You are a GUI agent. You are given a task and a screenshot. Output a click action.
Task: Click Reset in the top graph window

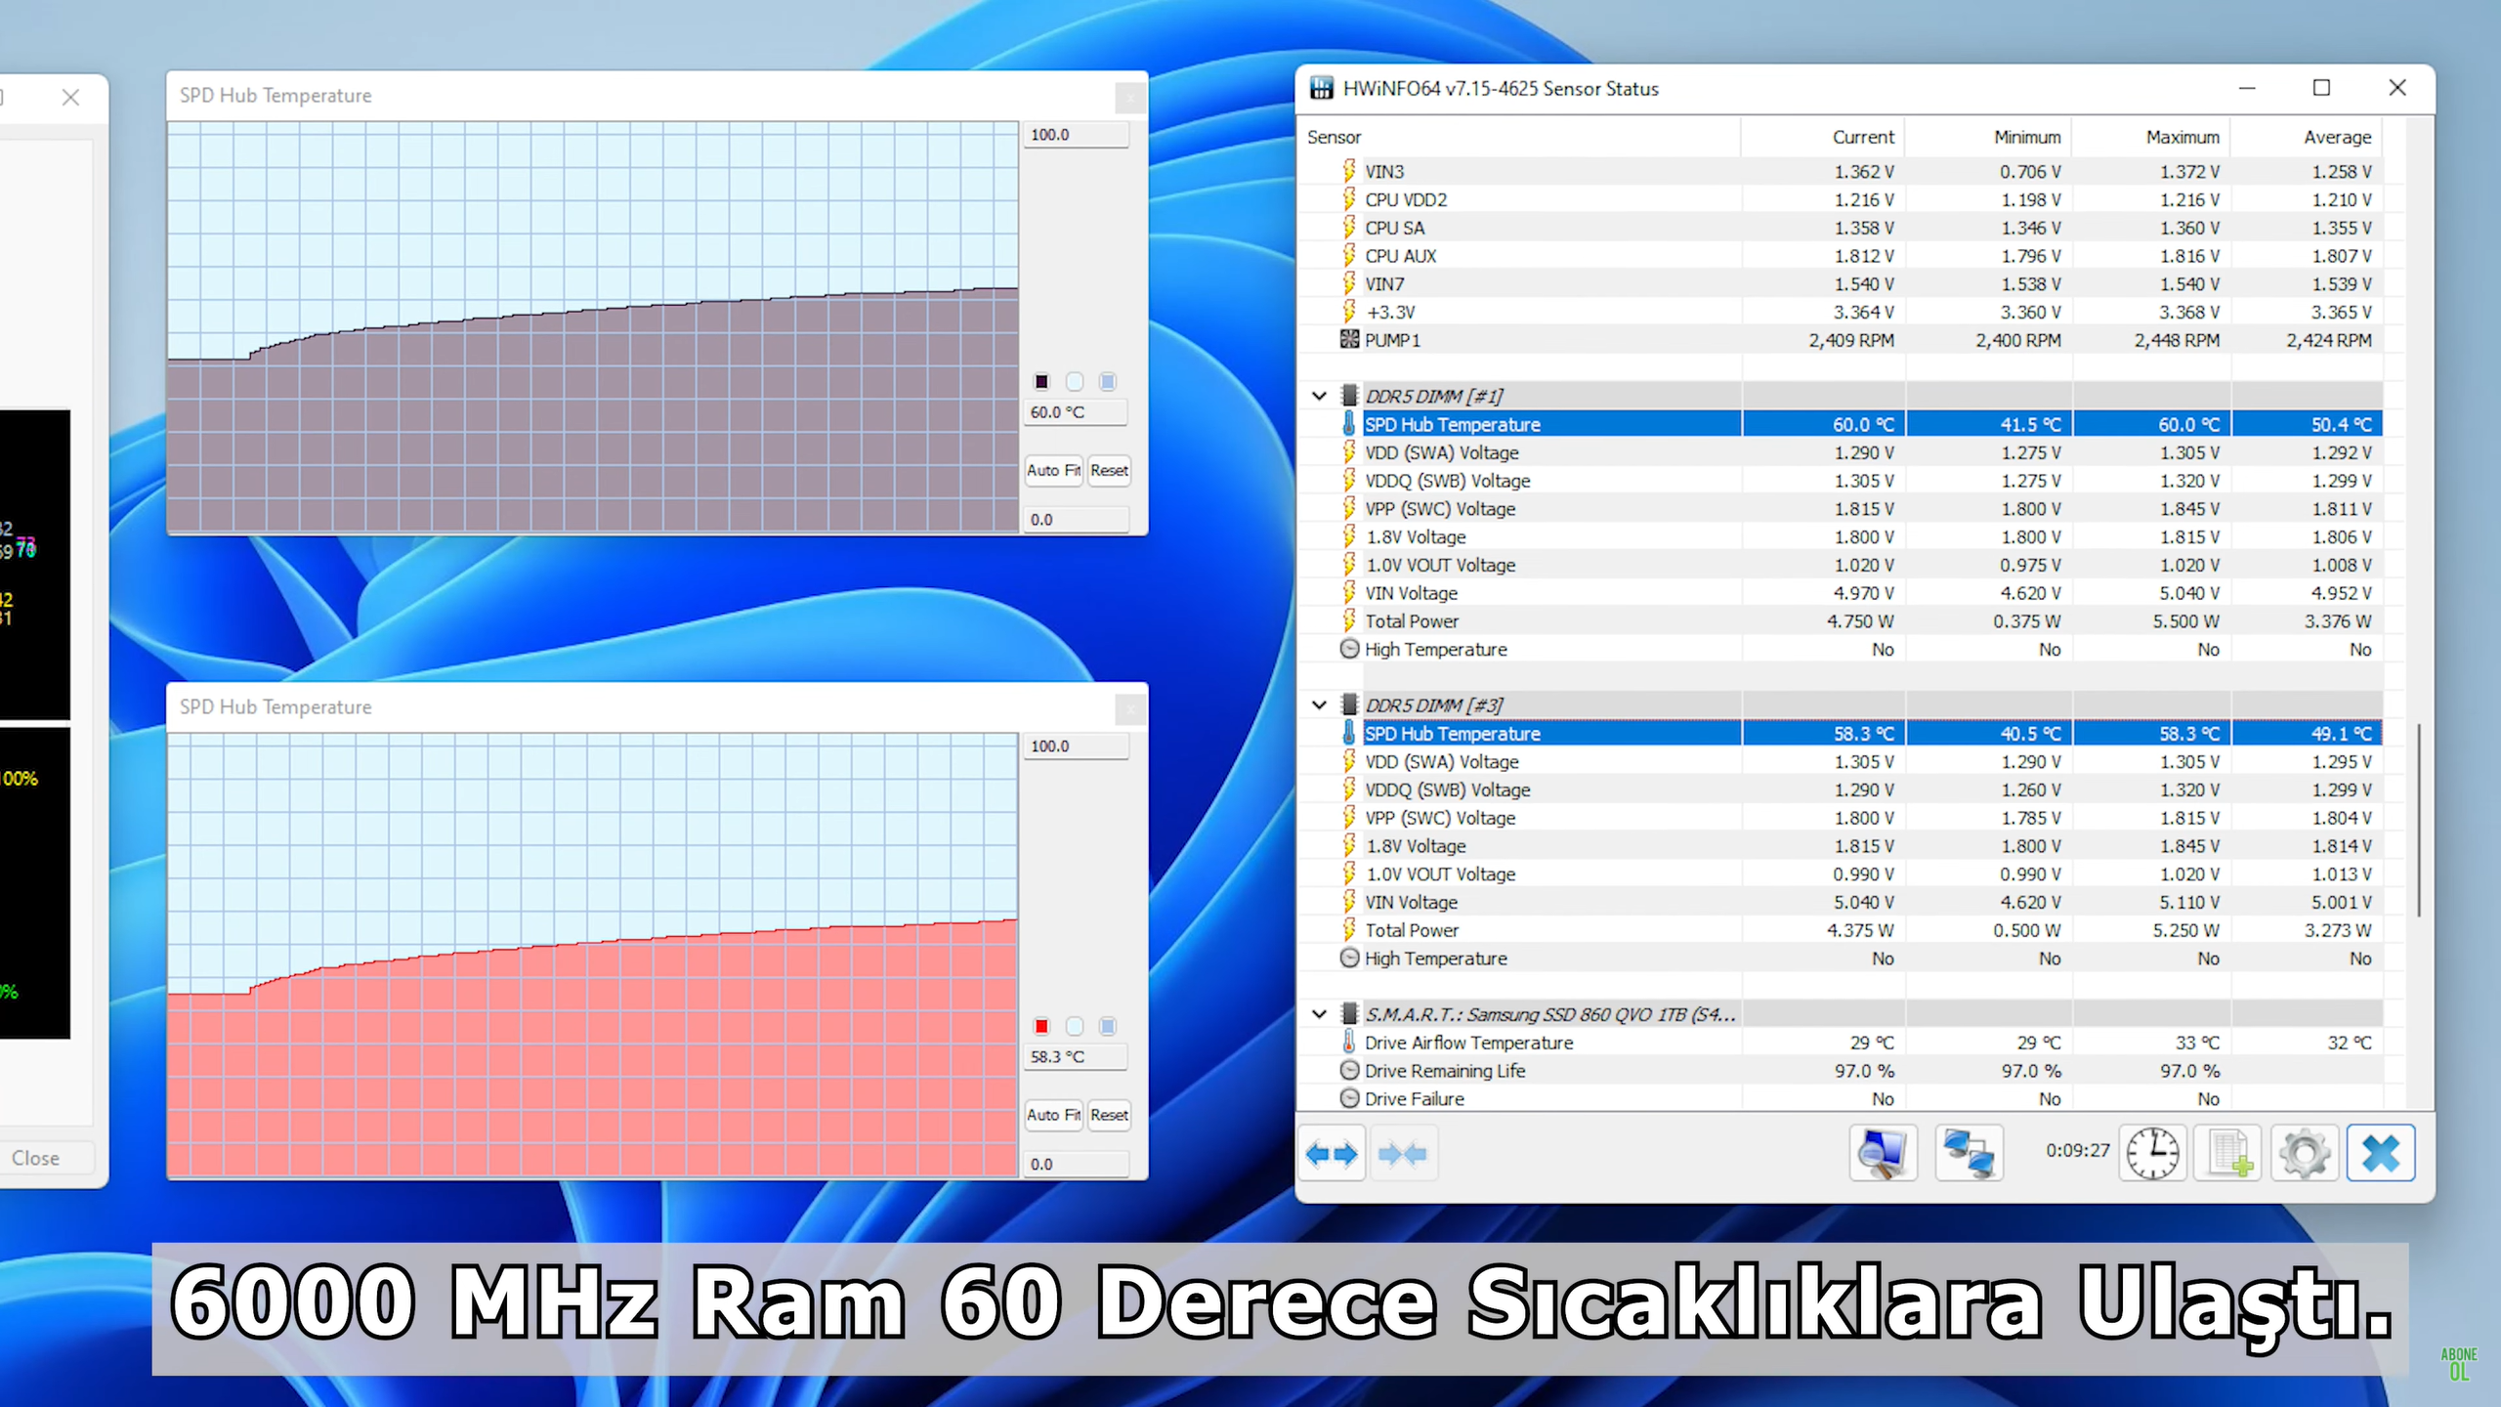point(1109,470)
